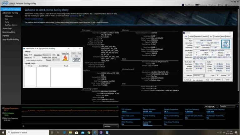240x135 pixels.
Task: Switch to SPD tab in CPU-Z
Action: tap(211, 37)
